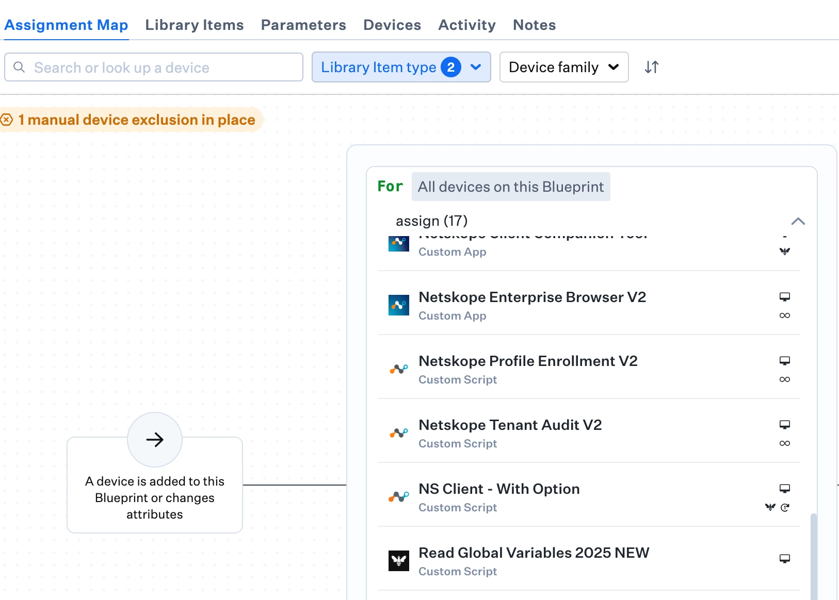
Task: Go to the Activity tab
Action: [x=466, y=25]
